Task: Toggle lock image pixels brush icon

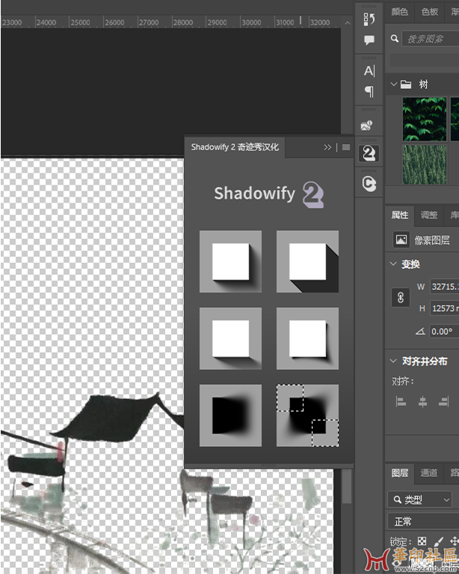Action: click(439, 541)
